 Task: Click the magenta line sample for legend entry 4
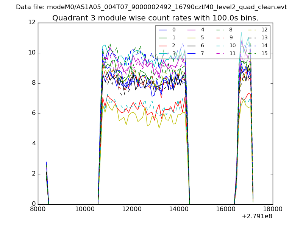[x=192, y=30]
